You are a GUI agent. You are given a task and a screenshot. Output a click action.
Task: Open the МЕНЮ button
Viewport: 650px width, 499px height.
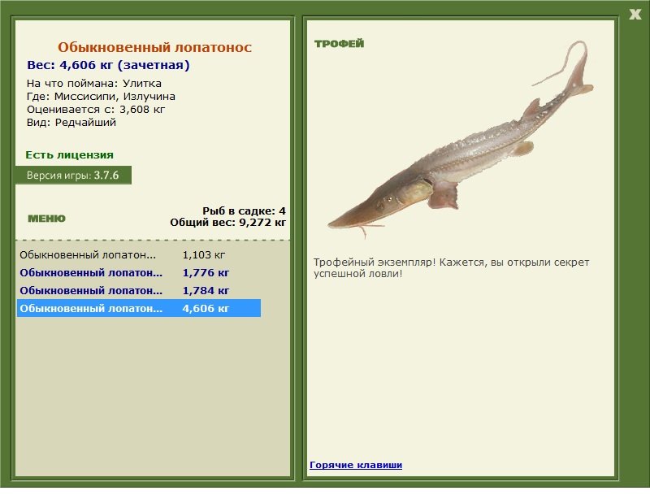(x=47, y=219)
